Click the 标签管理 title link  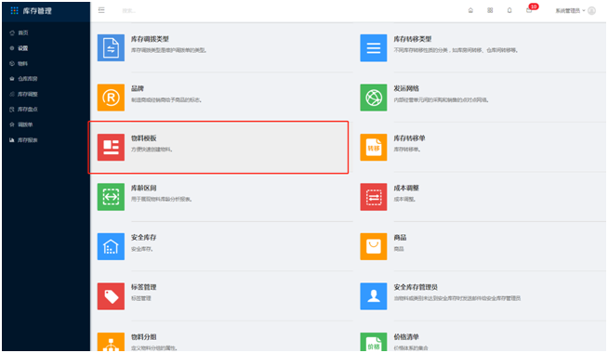[143, 287]
